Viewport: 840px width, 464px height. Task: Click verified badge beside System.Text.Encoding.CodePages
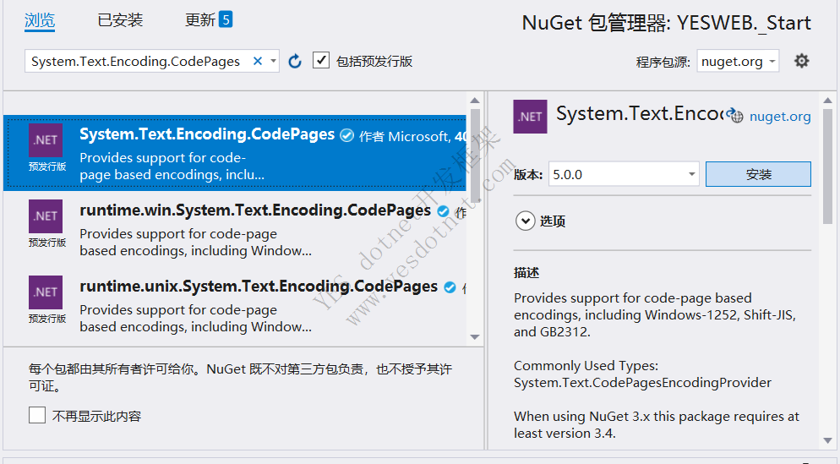(x=347, y=135)
